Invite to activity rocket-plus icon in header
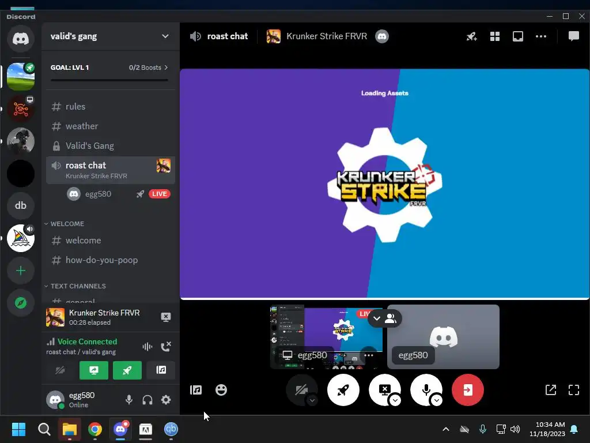590x443 pixels. [x=472, y=36]
